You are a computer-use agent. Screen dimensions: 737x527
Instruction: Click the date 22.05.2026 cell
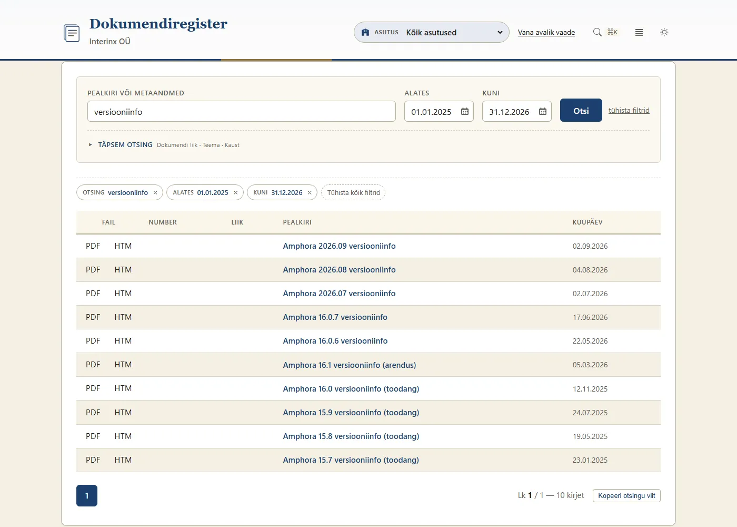tap(590, 341)
